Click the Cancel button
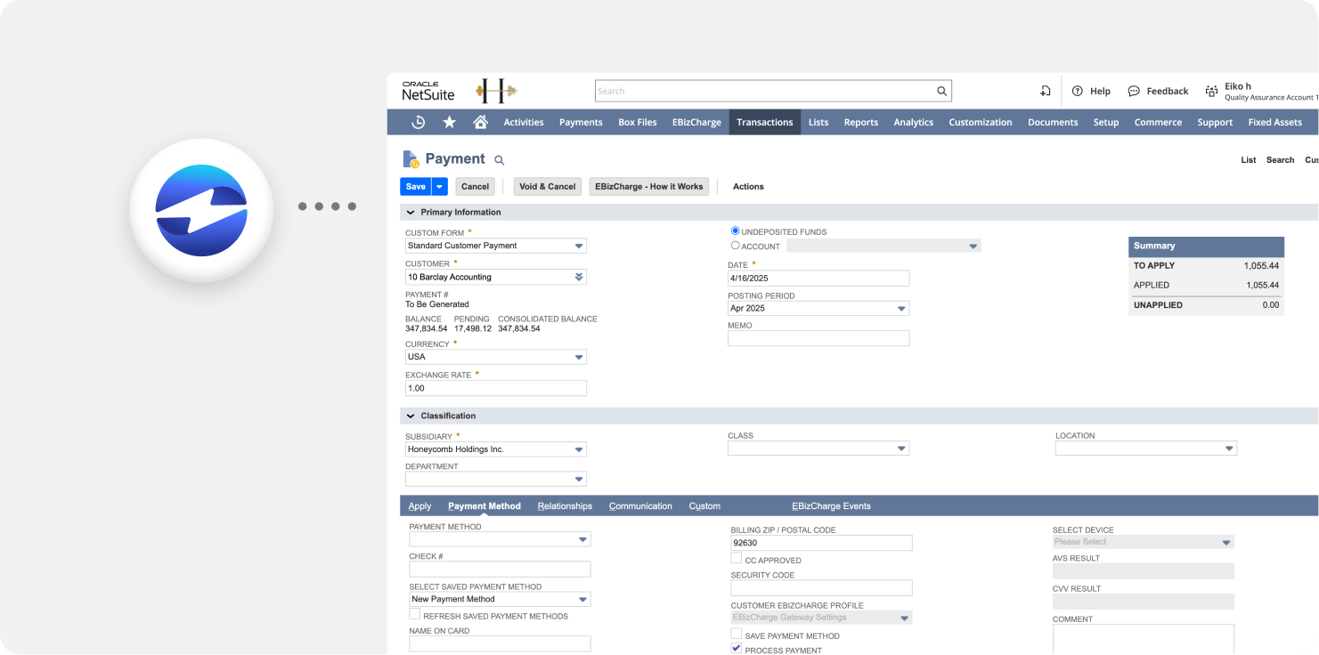Viewport: 1319px width, 655px height. coord(476,187)
